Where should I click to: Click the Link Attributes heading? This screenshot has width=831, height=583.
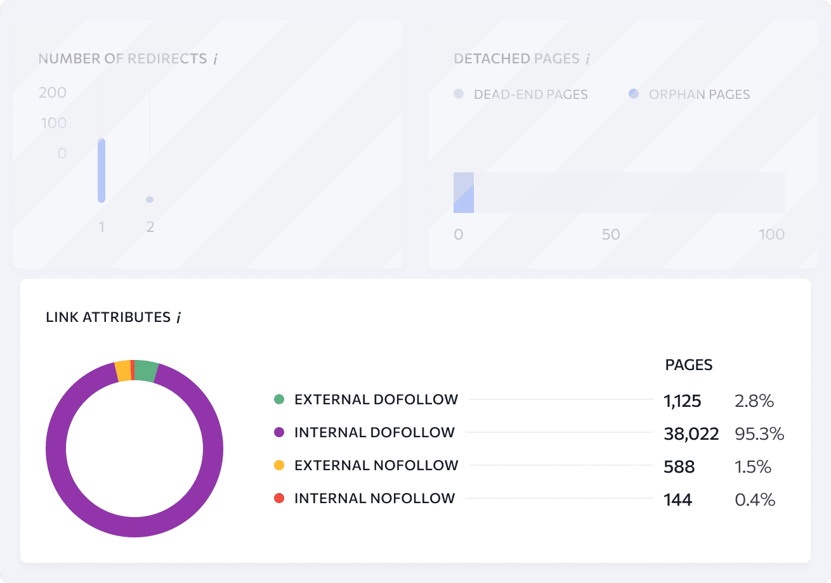pos(108,317)
